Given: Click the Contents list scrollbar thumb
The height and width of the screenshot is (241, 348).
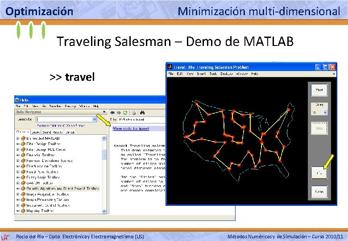Looking at the screenshot, I should 104,155.
